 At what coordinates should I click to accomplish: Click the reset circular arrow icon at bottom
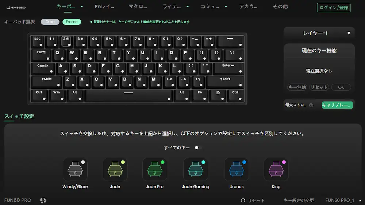(243, 200)
